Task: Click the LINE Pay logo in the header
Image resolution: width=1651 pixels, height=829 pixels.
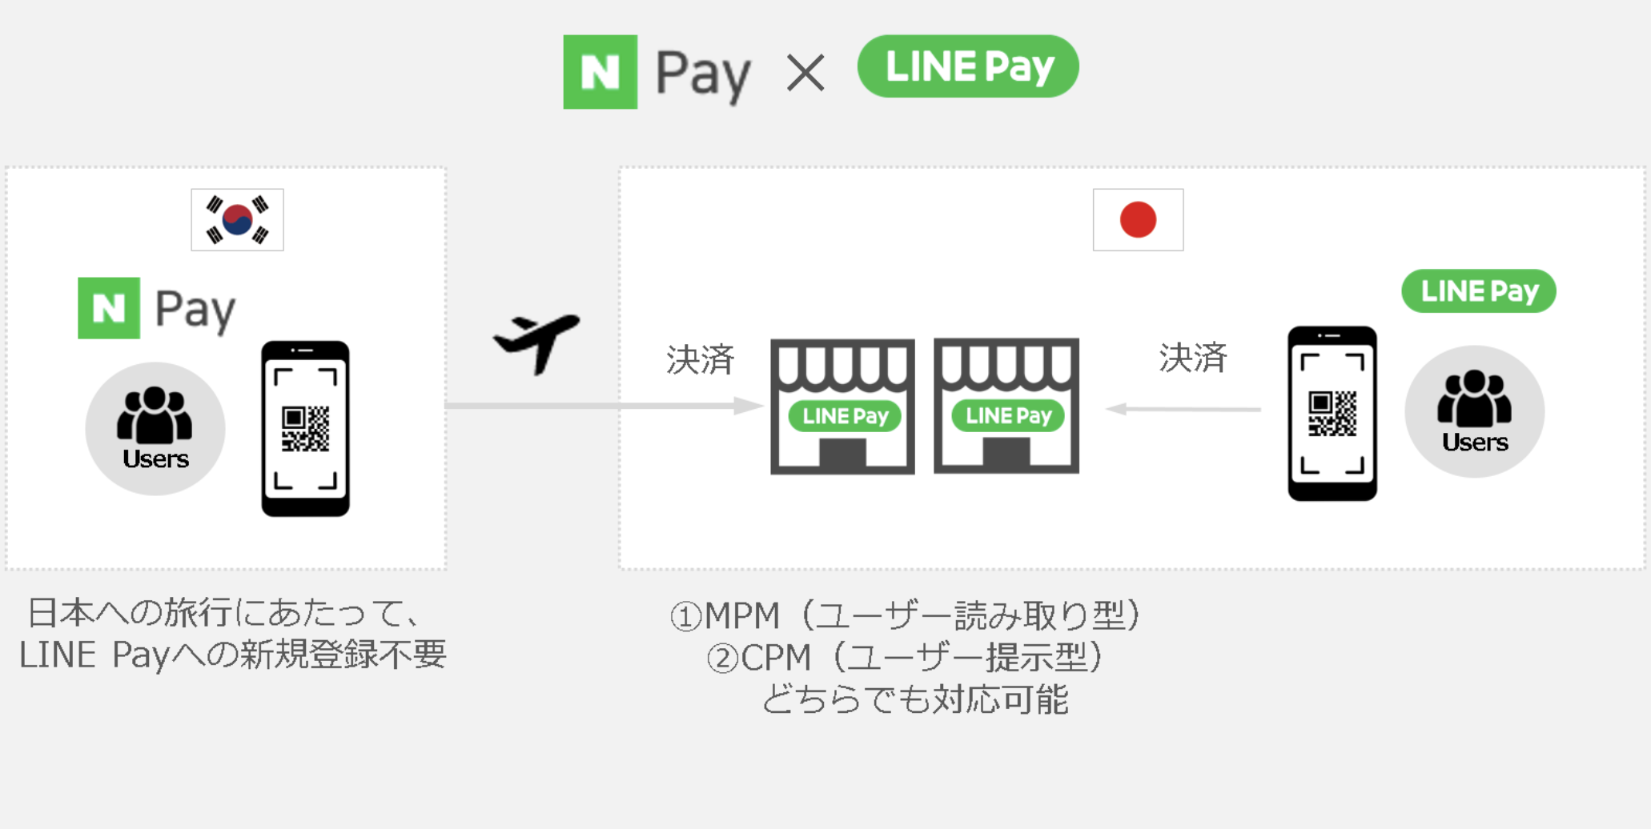Action: click(968, 66)
